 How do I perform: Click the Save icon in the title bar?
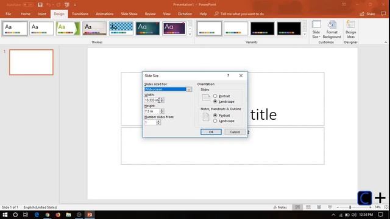click(40, 5)
